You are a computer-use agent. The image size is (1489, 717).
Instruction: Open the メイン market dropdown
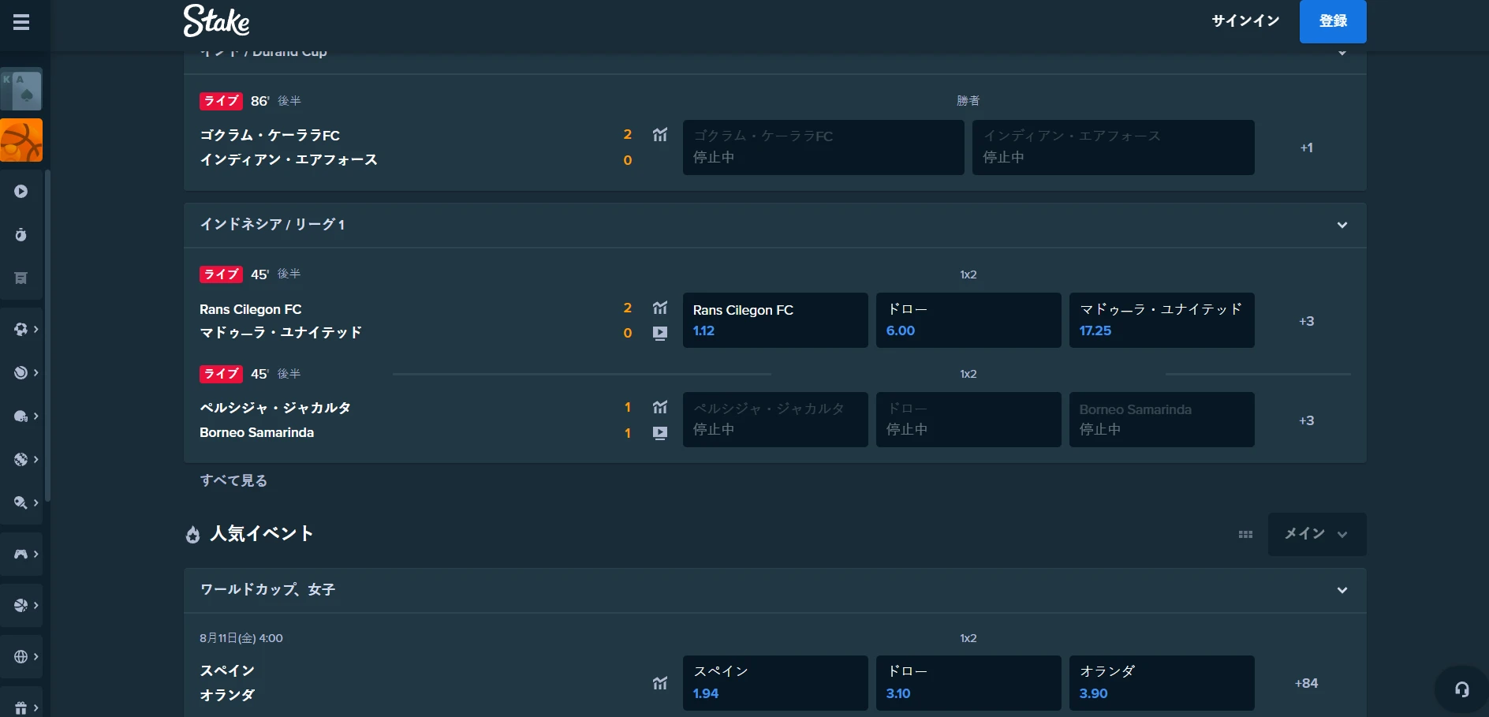coord(1317,534)
